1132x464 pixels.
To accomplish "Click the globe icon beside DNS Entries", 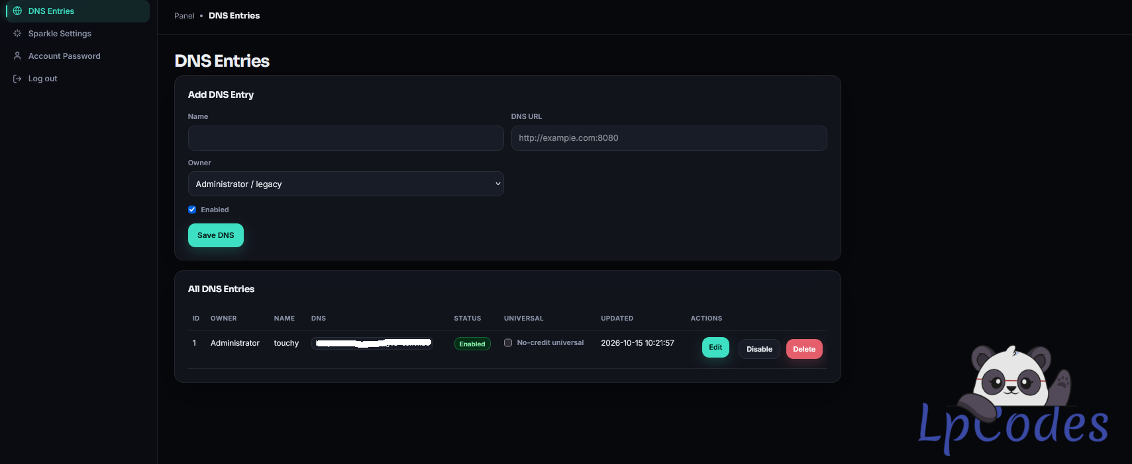I will point(17,11).
